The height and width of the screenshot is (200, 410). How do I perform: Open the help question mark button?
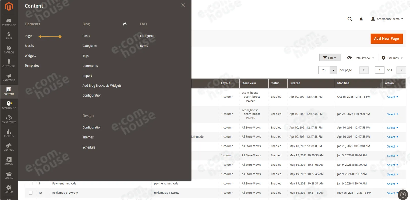click(403, 195)
